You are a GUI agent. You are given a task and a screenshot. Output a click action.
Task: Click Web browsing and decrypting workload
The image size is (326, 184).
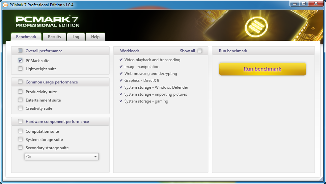pyautogui.click(x=148, y=73)
